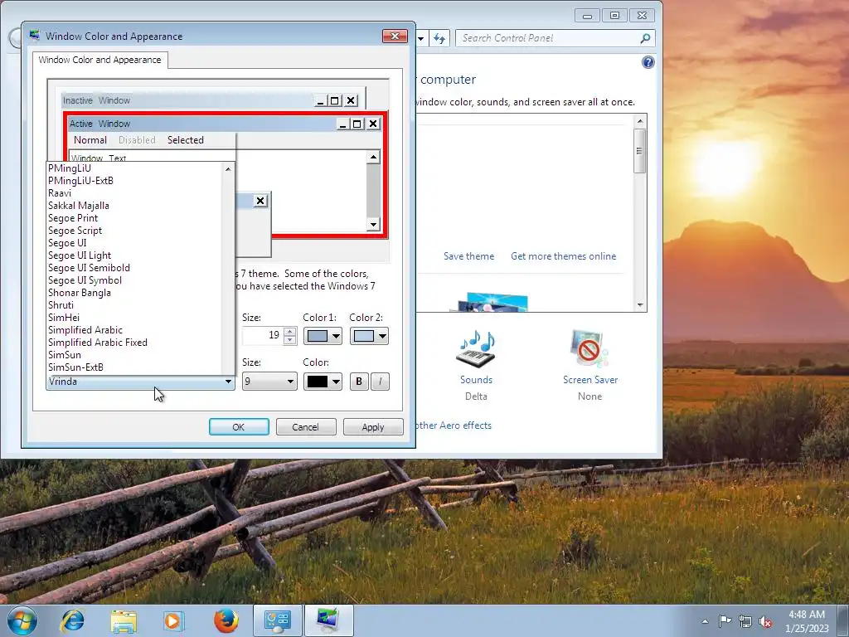
Task: Open taskbar clock and date
Action: click(x=807, y=621)
